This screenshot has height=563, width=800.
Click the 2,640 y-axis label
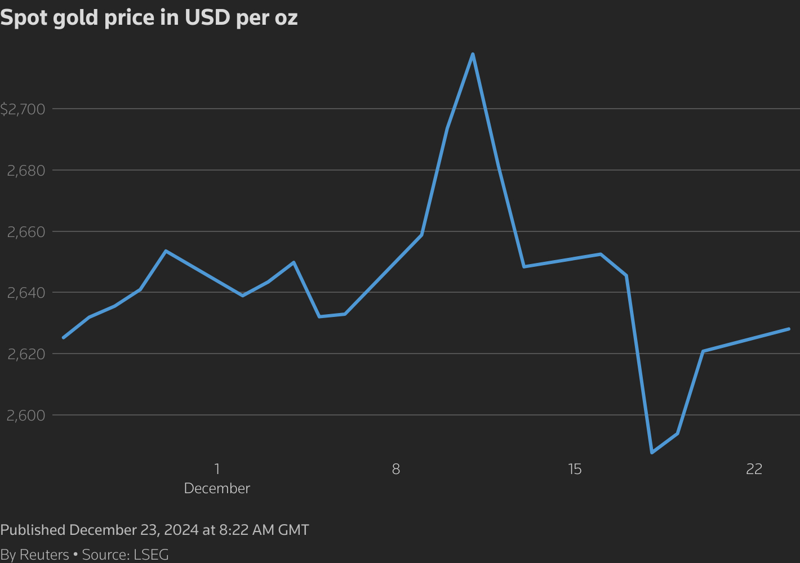[x=25, y=293]
